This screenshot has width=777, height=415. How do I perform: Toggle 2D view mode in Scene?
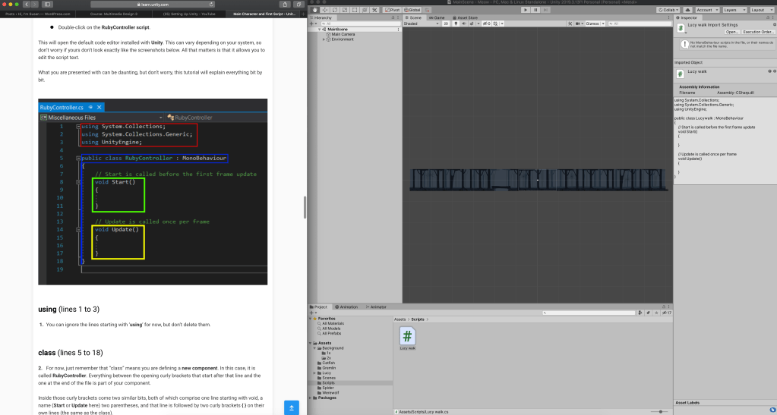[446, 24]
